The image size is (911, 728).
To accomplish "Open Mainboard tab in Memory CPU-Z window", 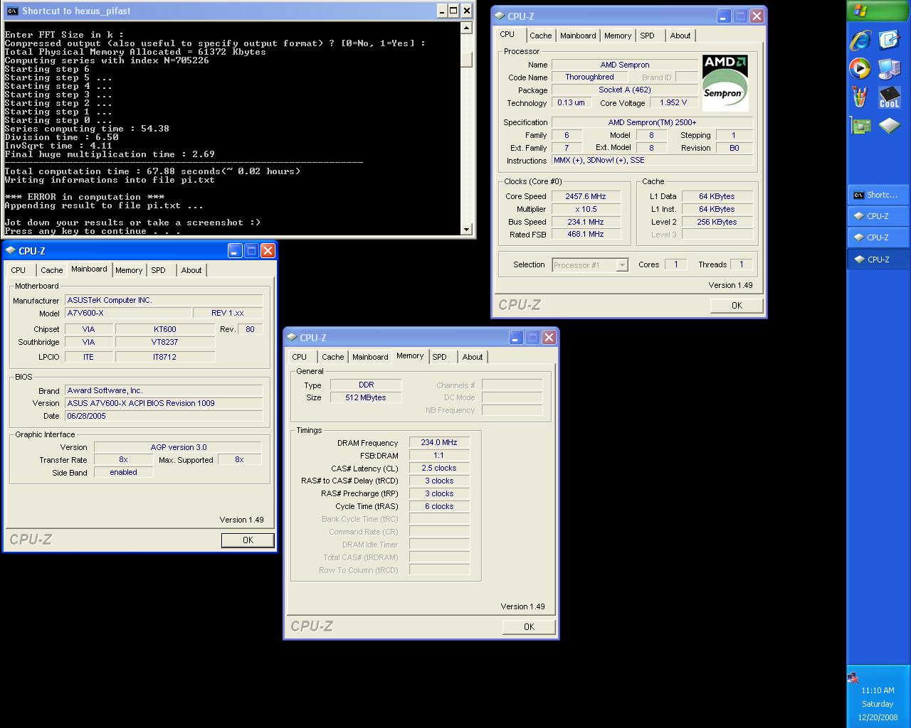I will [370, 357].
